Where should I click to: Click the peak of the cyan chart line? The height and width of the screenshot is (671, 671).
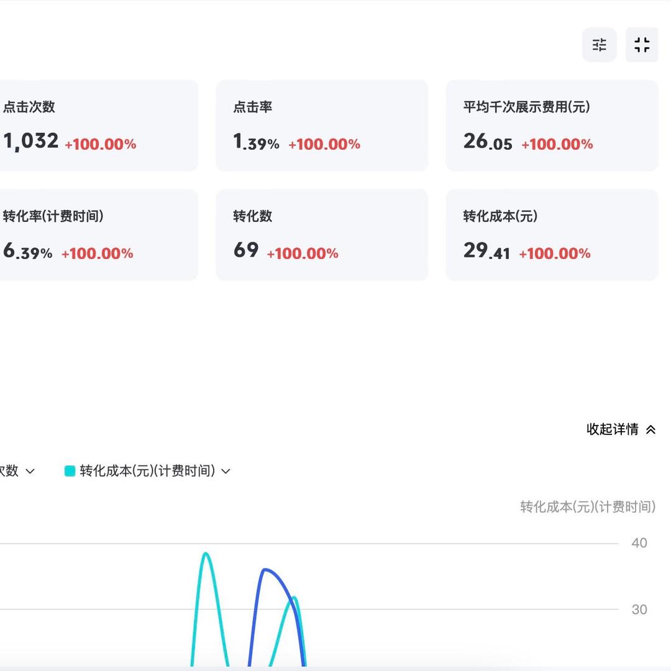coord(206,554)
